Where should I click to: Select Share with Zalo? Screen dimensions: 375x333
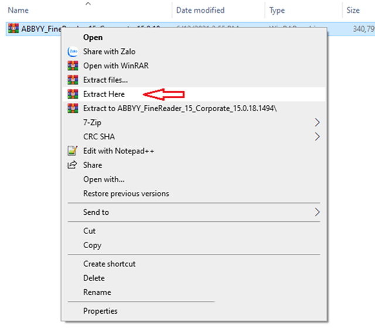pyautogui.click(x=194, y=52)
